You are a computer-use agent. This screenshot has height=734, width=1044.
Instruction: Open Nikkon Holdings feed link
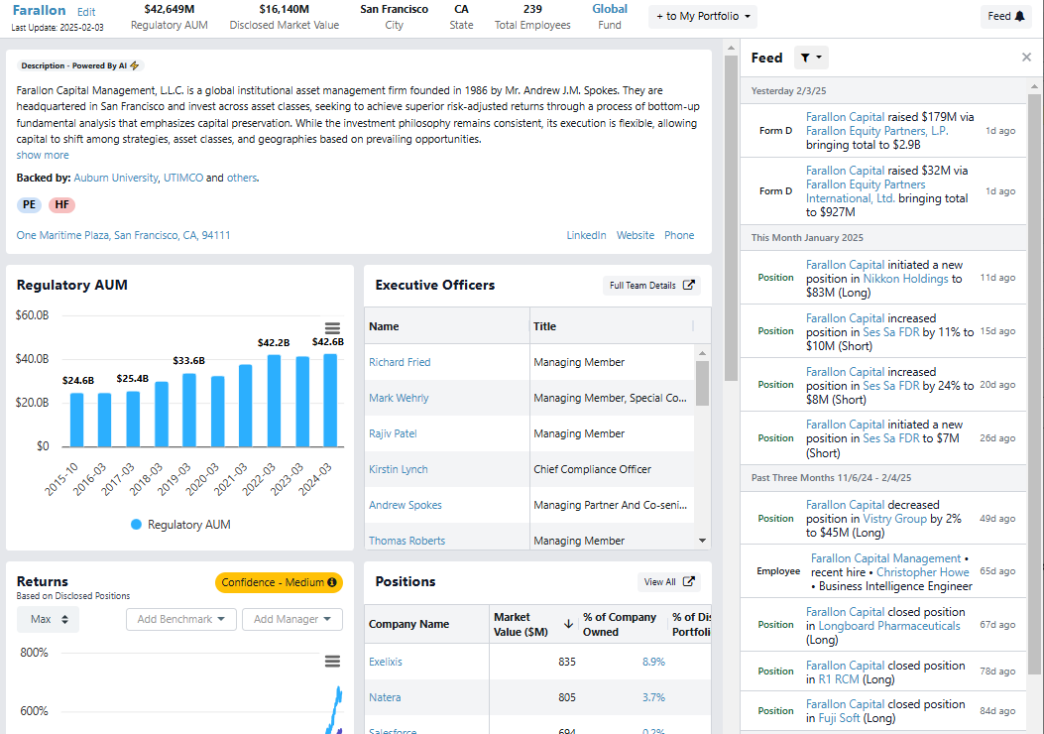pyautogui.click(x=905, y=279)
